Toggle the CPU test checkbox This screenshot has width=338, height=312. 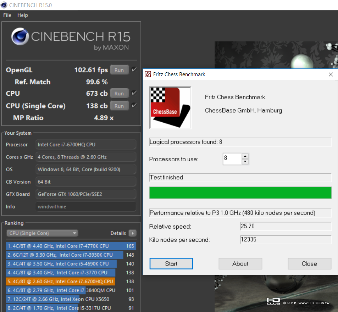click(x=134, y=93)
